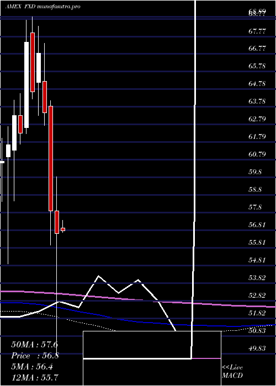
Task: Click the 12MA : 55.7 readout
Action: 35,377
